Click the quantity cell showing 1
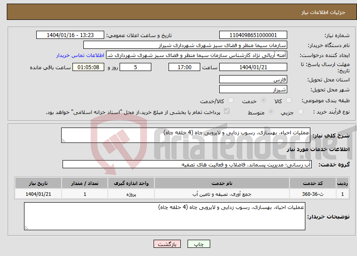The height and width of the screenshot is (256, 357). pos(85,194)
